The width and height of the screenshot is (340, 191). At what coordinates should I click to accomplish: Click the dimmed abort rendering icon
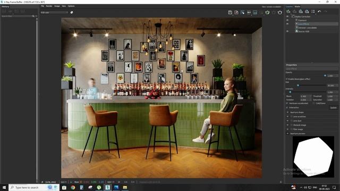tap(274, 13)
